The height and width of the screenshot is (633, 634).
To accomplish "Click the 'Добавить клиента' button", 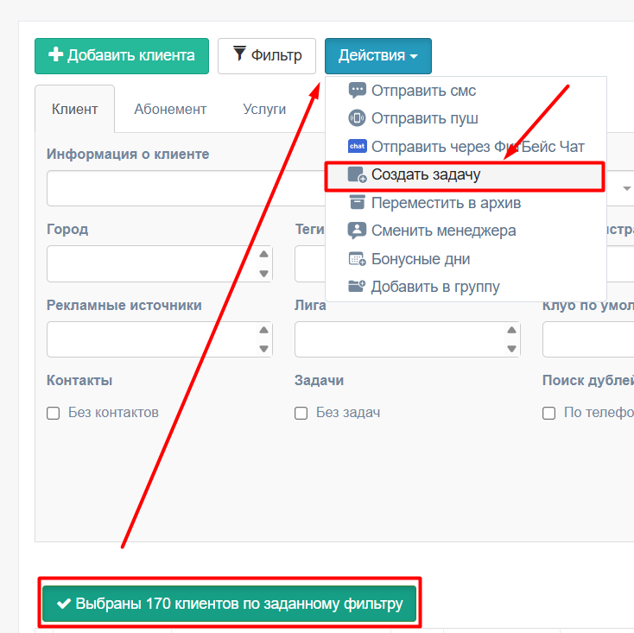I will (122, 56).
